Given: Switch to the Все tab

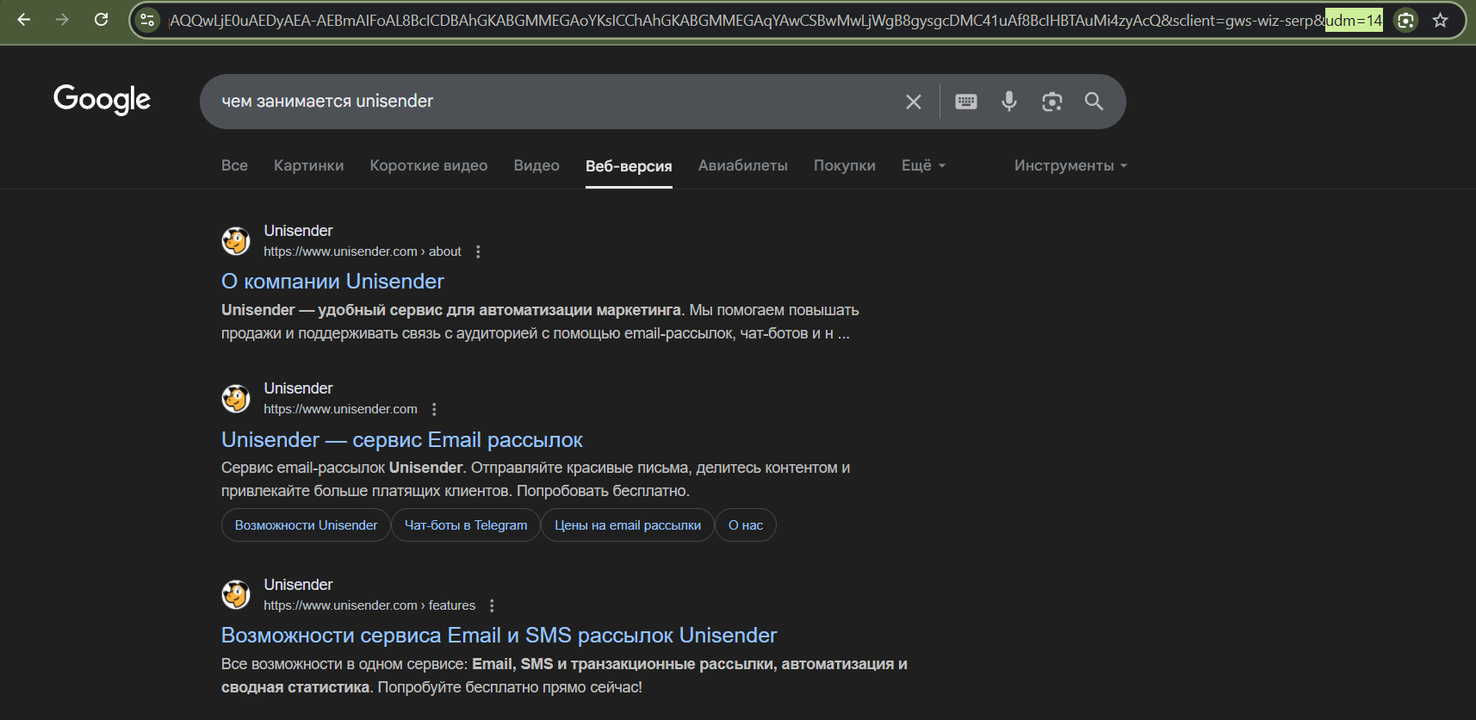Looking at the screenshot, I should click(234, 165).
